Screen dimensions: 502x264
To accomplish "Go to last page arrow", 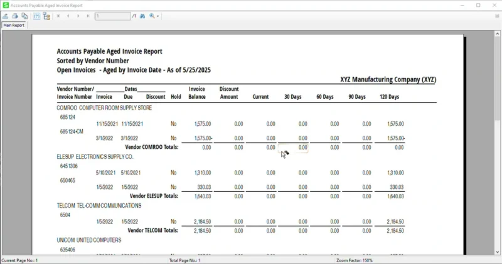I will (88, 16).
